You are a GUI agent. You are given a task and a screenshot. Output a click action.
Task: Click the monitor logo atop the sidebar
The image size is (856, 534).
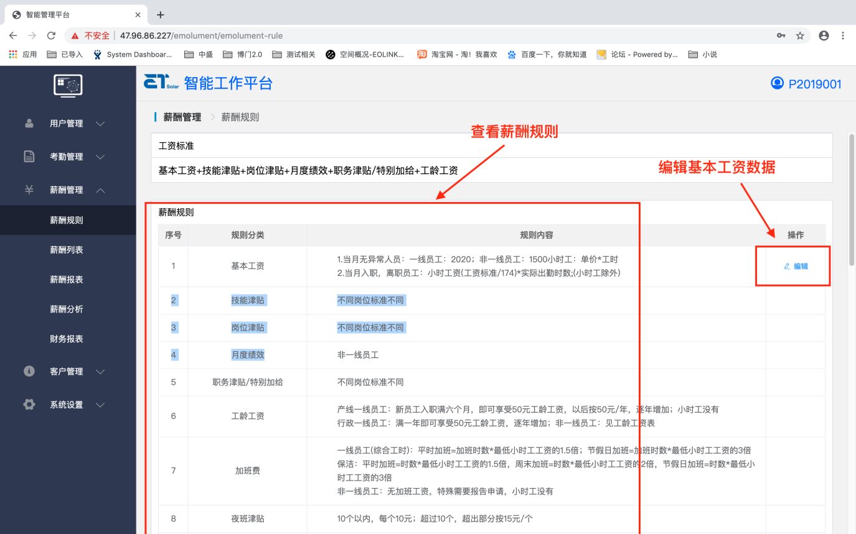click(68, 85)
